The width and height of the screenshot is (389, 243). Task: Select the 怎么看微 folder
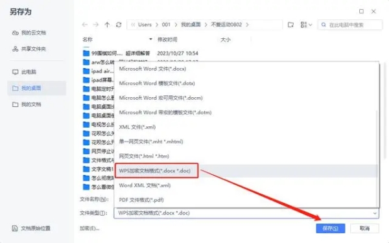click(99, 187)
